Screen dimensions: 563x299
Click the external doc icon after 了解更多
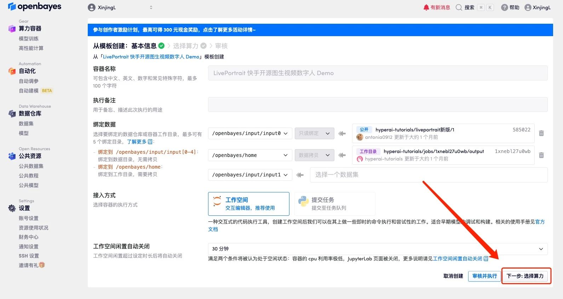pyautogui.click(x=150, y=142)
